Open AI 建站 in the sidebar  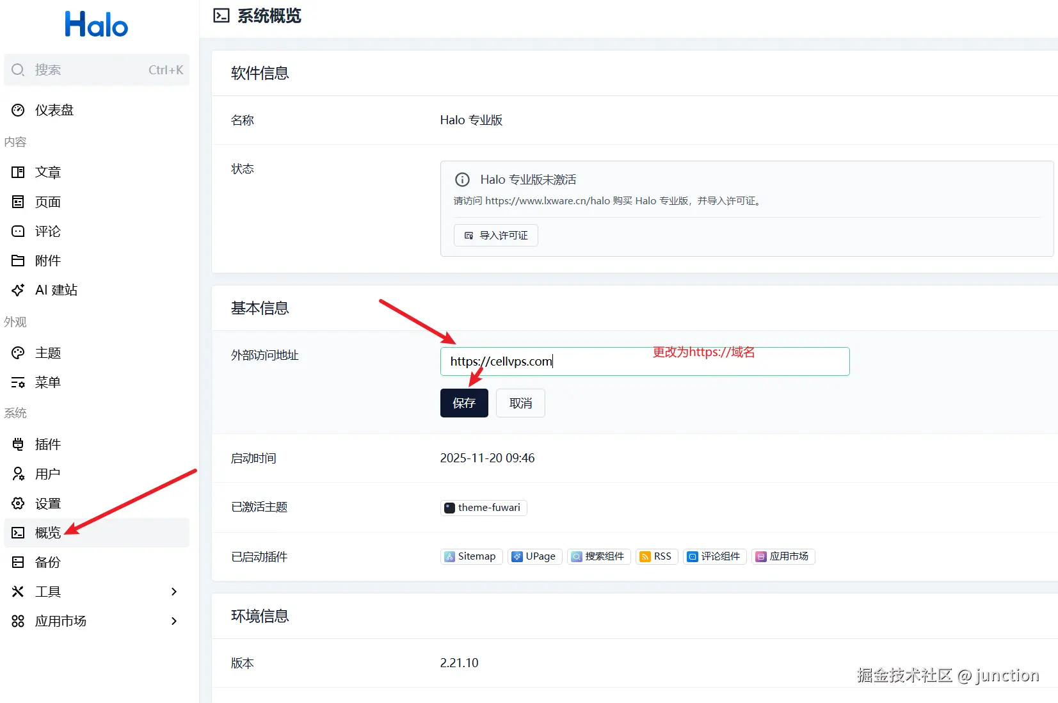click(97, 290)
